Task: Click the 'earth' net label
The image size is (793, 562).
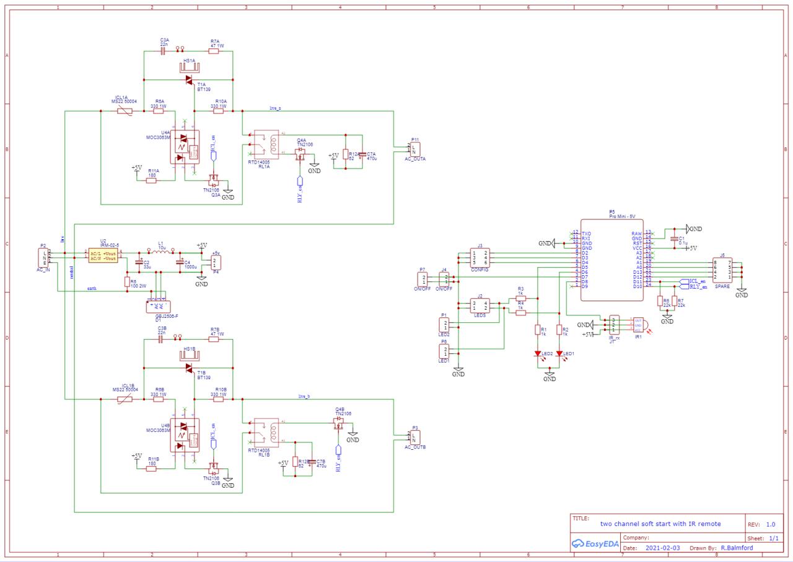Action: (92, 288)
